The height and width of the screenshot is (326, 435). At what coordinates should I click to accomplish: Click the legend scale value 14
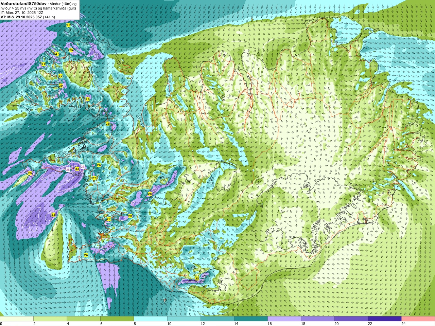coord(236,324)
